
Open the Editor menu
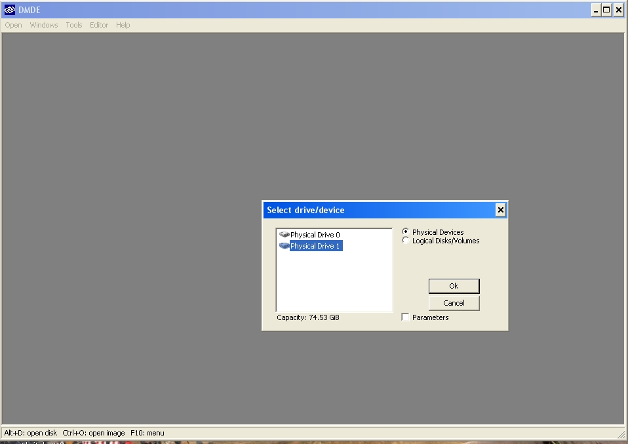(99, 25)
